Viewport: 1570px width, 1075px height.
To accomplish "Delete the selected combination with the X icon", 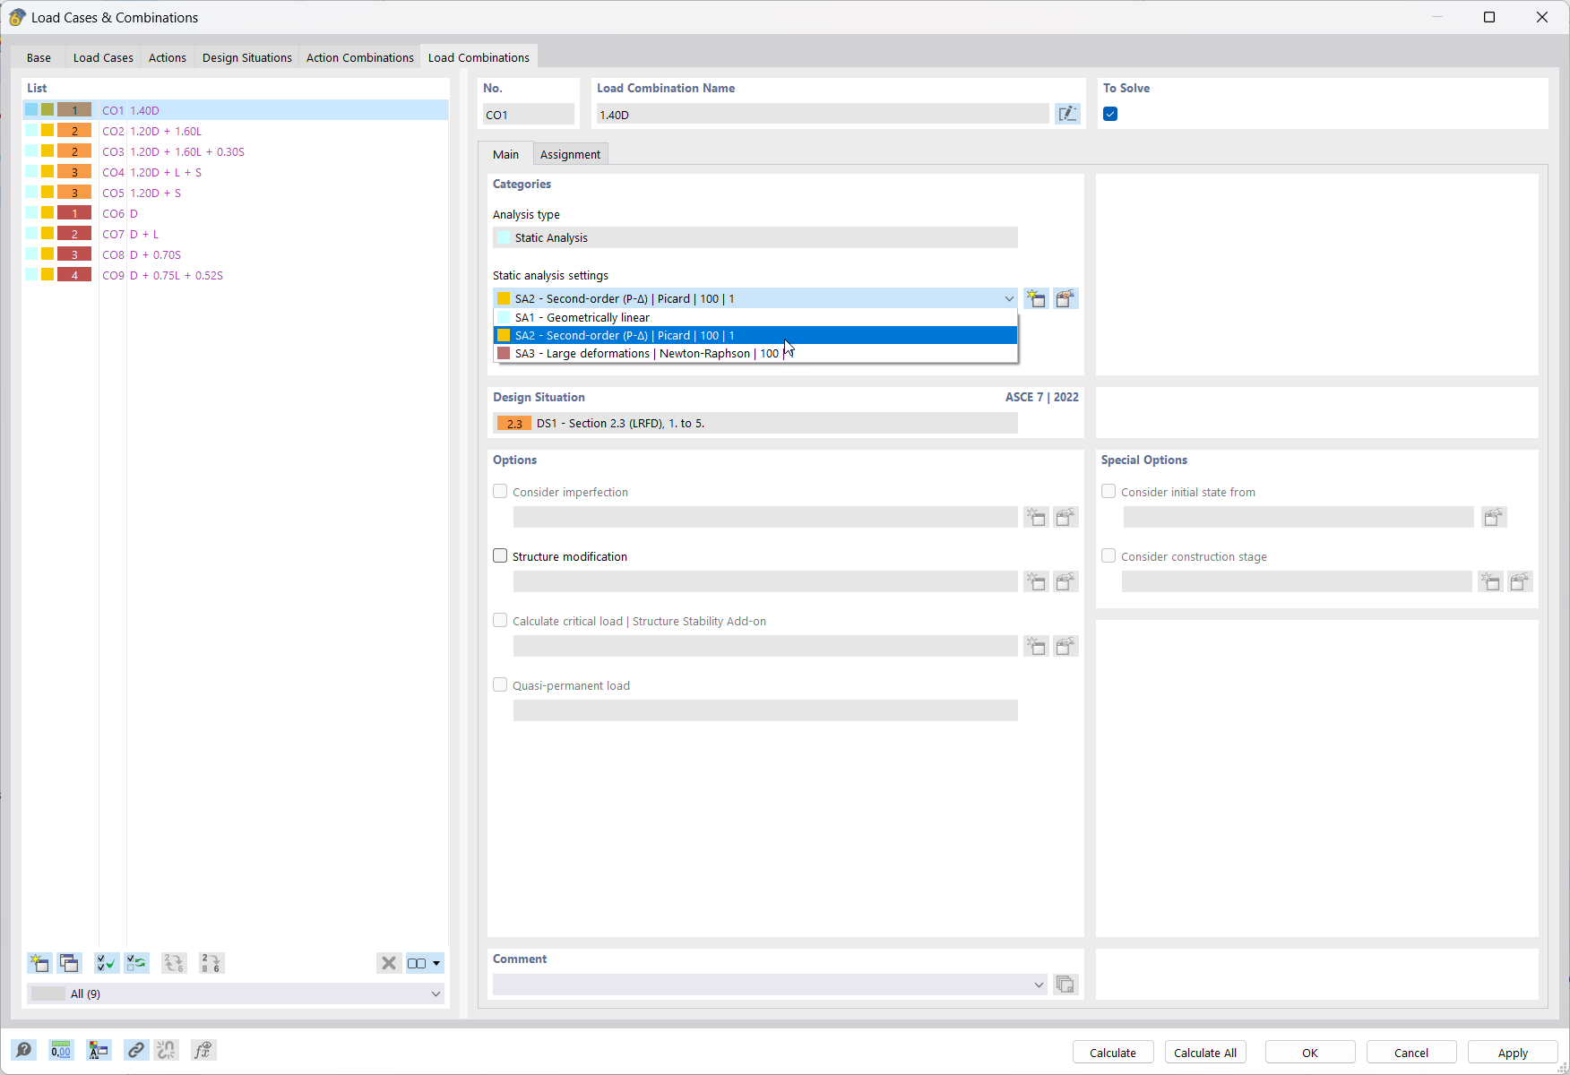I will click(389, 963).
